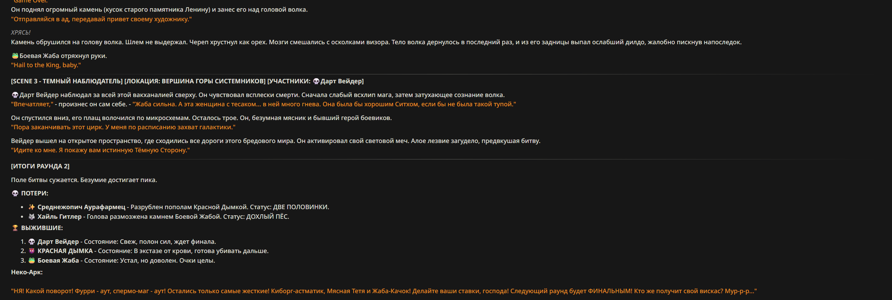The width and height of the screenshot is (892, 300).
Task: Click the orange quote 'Hail to the King, baby.'
Action: (46, 65)
